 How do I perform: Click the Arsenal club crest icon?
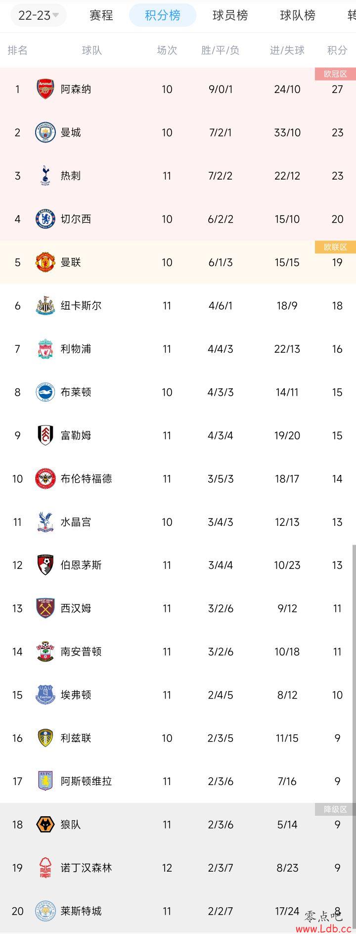pos(45,89)
